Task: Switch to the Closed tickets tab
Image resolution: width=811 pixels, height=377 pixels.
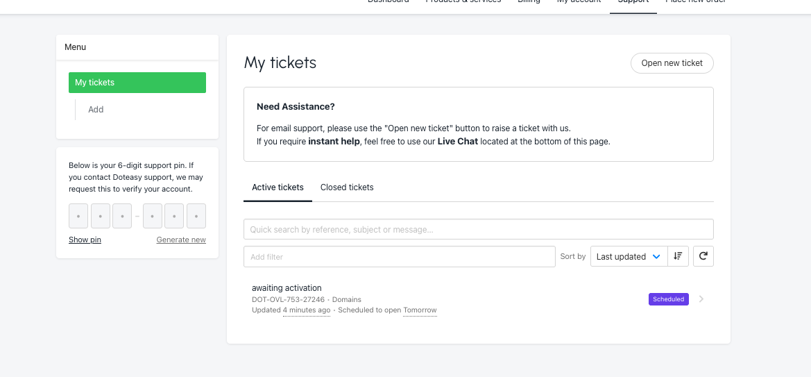Action: click(x=347, y=187)
